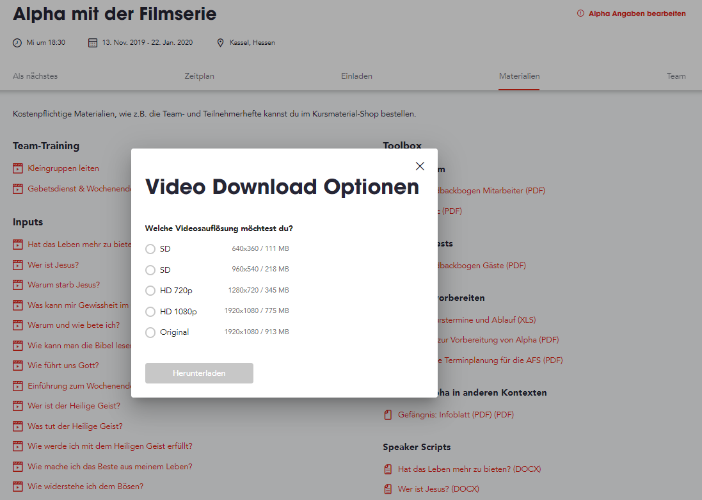Switch to the Zeitplan tab
This screenshot has height=500, width=702.
199,76
